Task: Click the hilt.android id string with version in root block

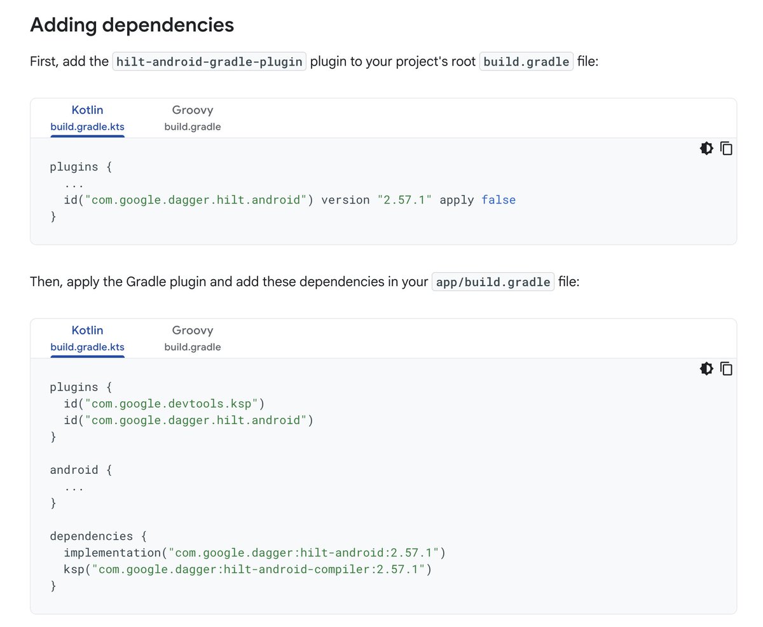Action: click(196, 200)
